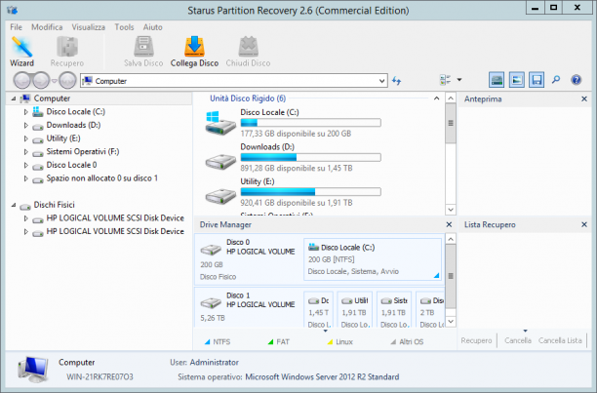The image size is (597, 393).
Task: Select Spazio non allocato 0 su disco 1
Action: click(101, 178)
